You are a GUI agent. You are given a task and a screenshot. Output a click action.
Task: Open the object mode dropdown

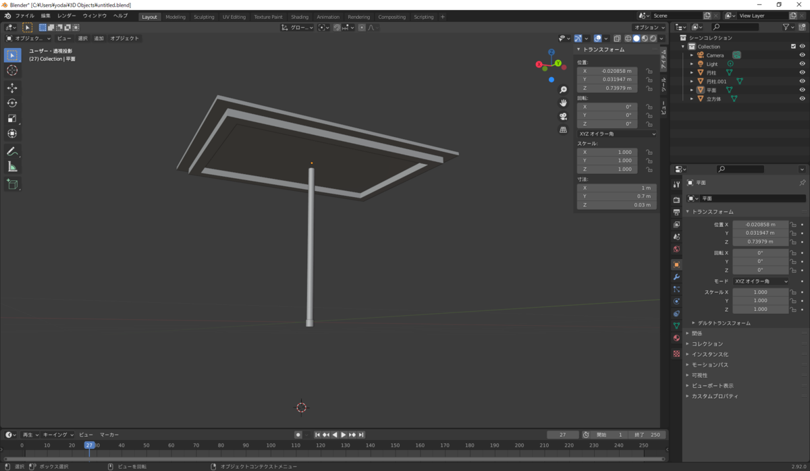click(28, 38)
